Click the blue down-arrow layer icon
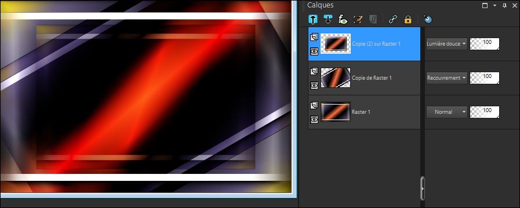 328,20
